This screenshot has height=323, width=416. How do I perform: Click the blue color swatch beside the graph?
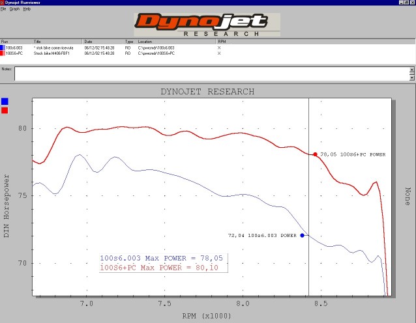click(x=5, y=102)
